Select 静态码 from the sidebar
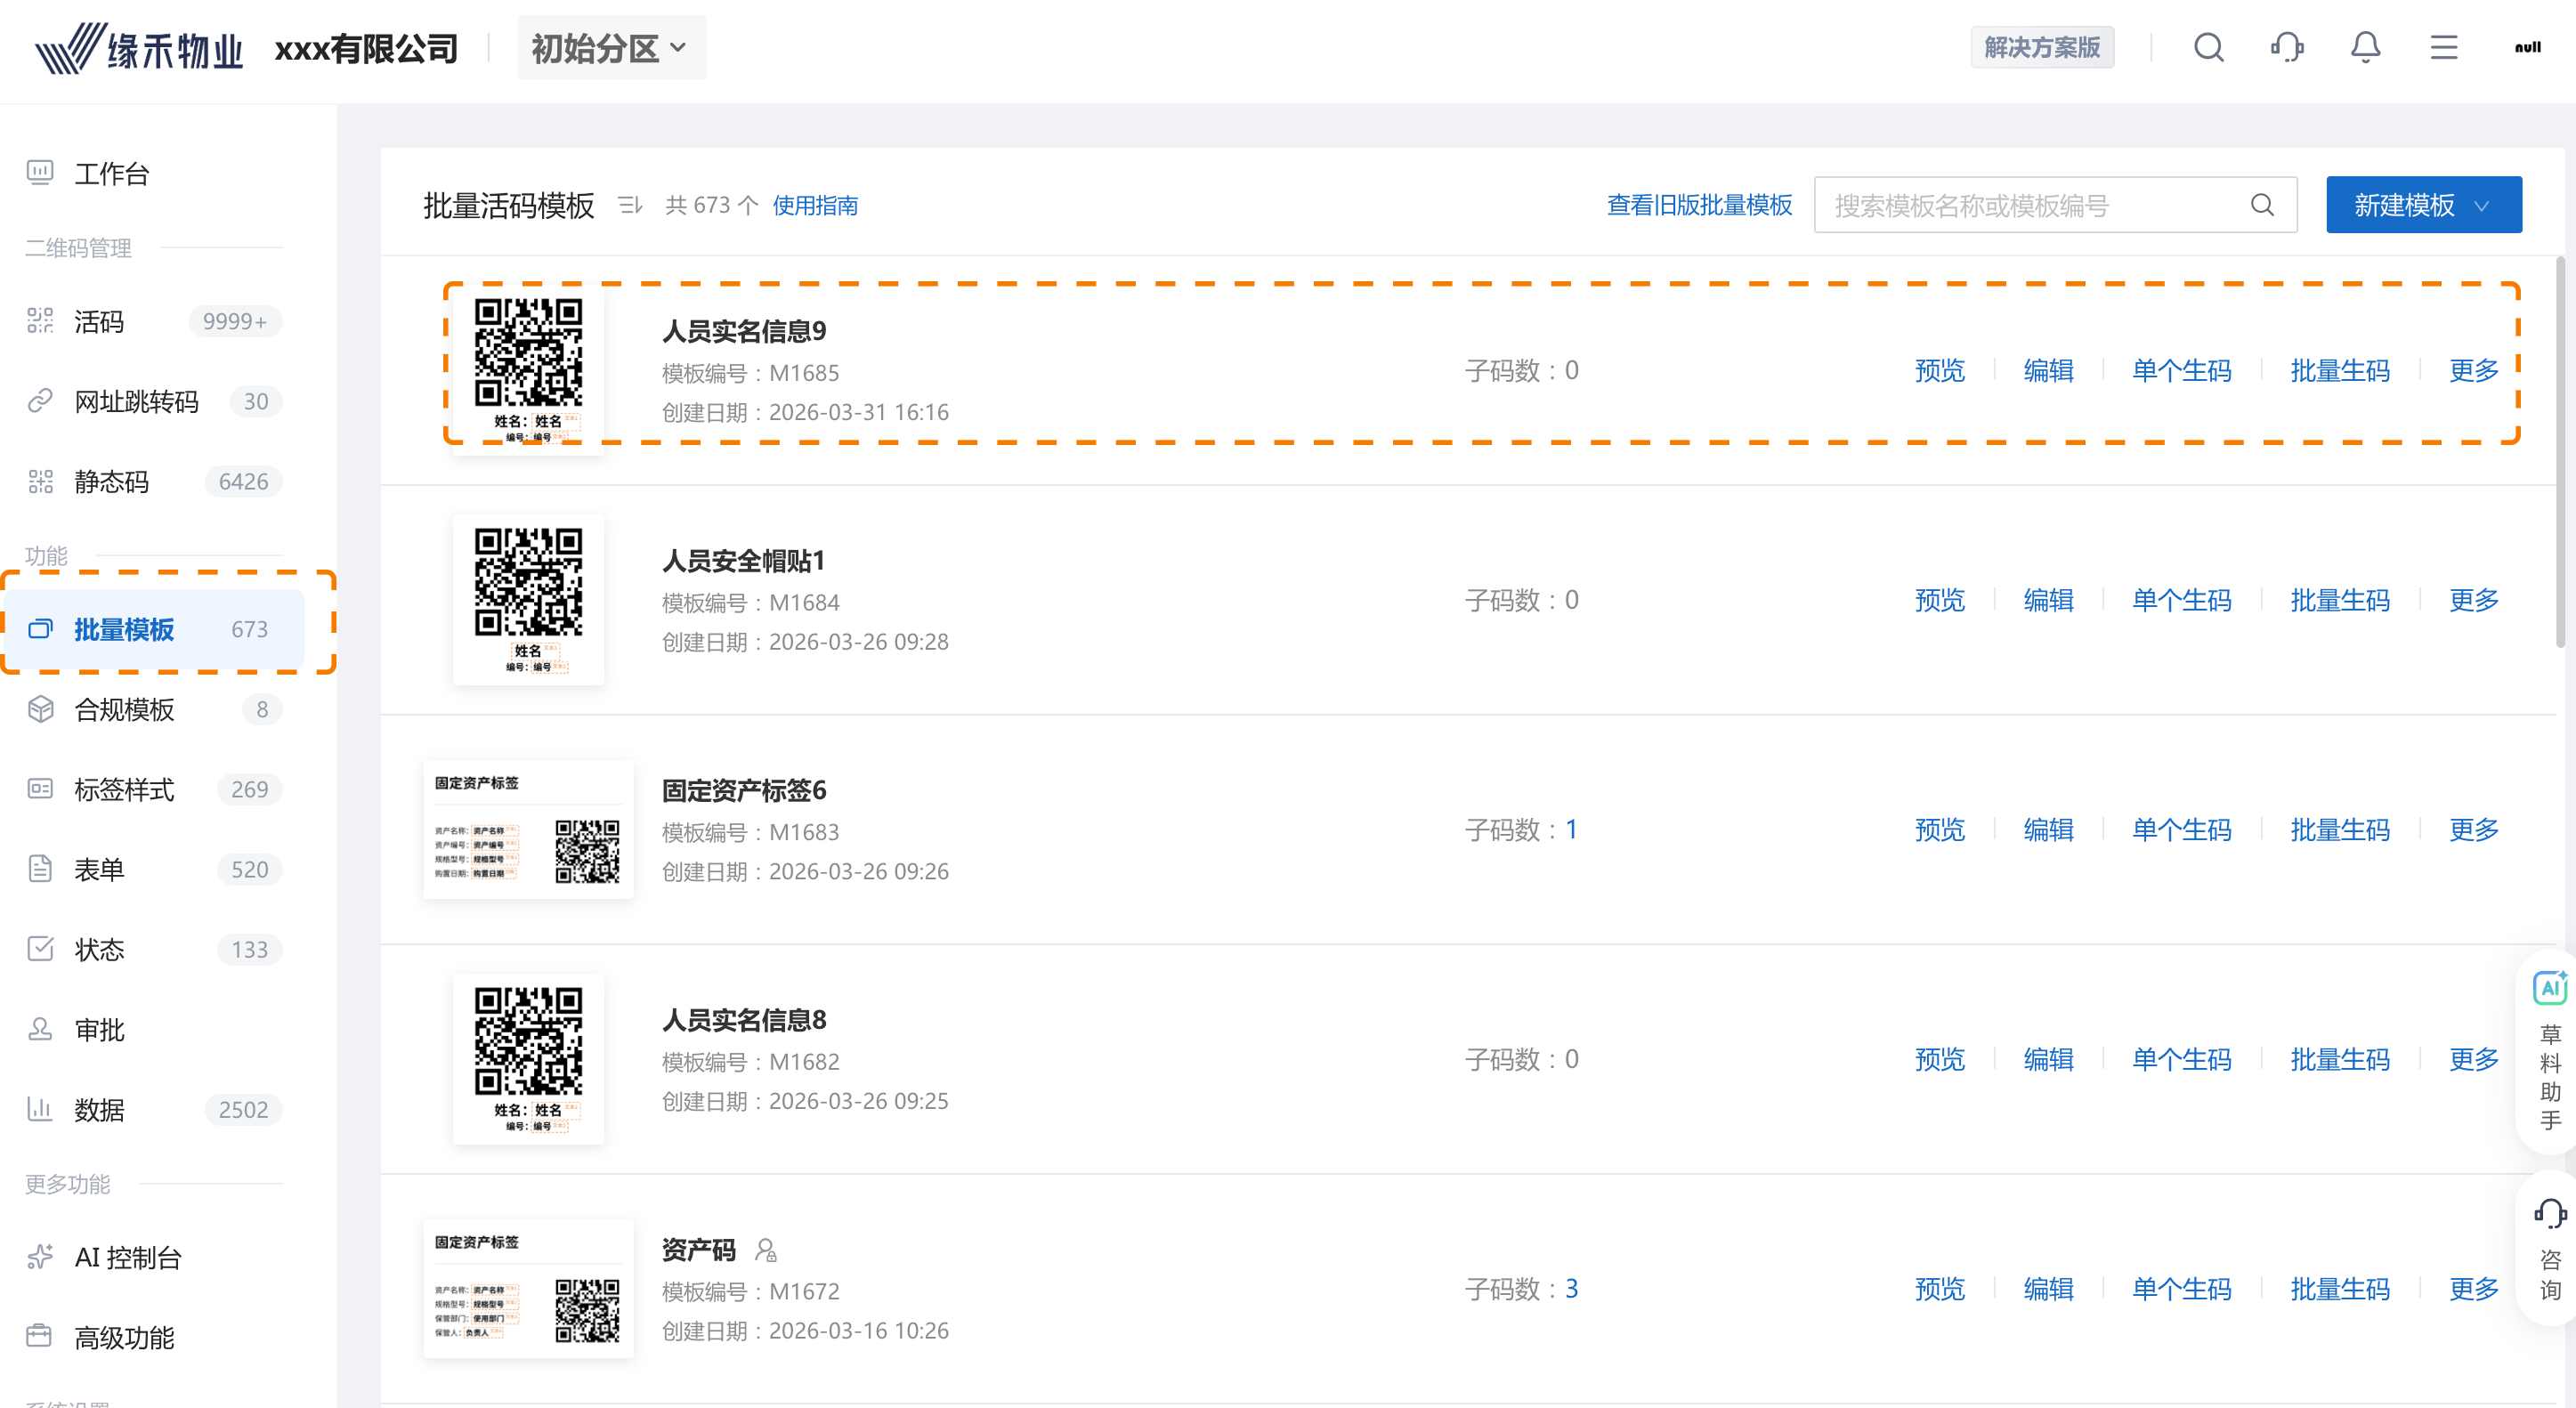 [111, 481]
